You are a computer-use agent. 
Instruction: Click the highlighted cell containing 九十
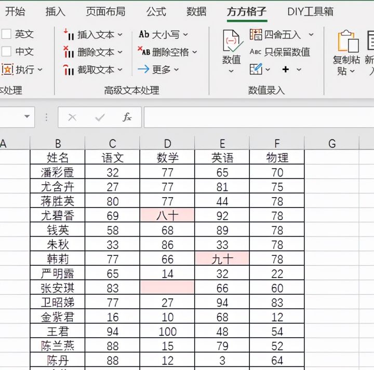222,258
